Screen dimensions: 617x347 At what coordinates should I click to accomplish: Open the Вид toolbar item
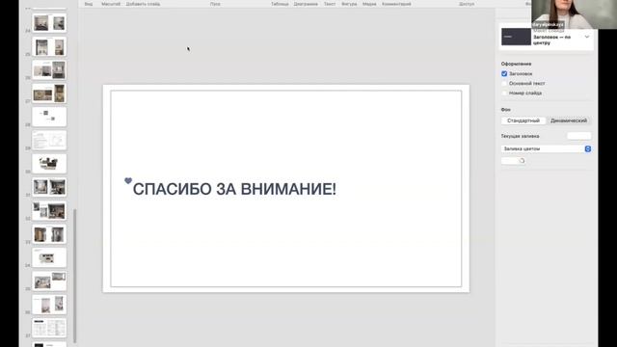[x=89, y=4]
